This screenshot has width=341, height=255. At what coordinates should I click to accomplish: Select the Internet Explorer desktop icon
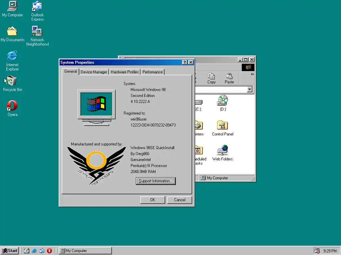[x=12, y=61]
